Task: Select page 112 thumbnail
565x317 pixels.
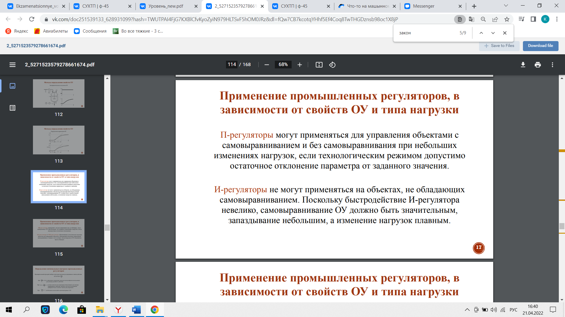Action: (x=59, y=93)
